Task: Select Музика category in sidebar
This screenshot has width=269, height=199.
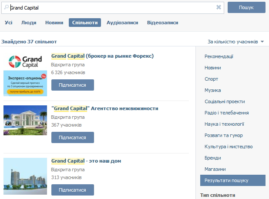Action: (x=213, y=90)
